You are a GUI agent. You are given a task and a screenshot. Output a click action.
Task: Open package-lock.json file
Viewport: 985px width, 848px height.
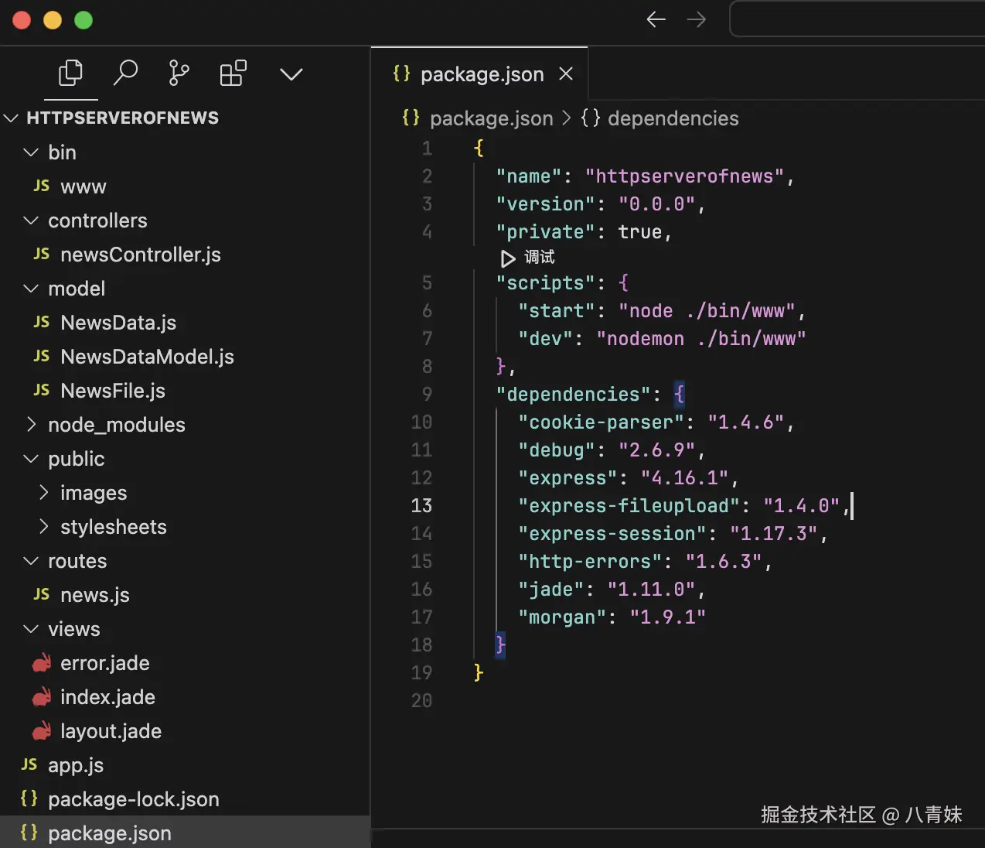pos(134,799)
